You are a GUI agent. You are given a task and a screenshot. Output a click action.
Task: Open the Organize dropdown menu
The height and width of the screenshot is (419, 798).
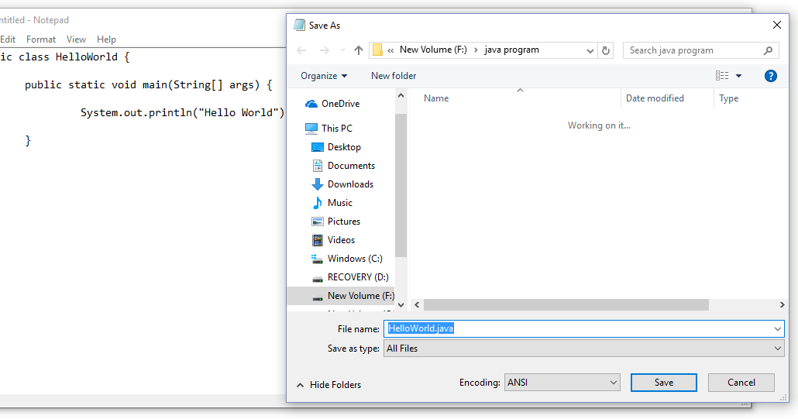pos(324,76)
